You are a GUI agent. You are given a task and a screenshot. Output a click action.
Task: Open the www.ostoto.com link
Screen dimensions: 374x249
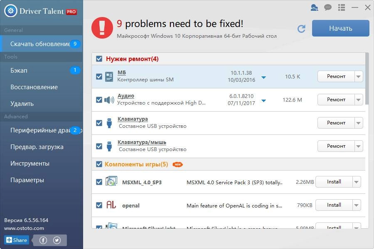24,228
